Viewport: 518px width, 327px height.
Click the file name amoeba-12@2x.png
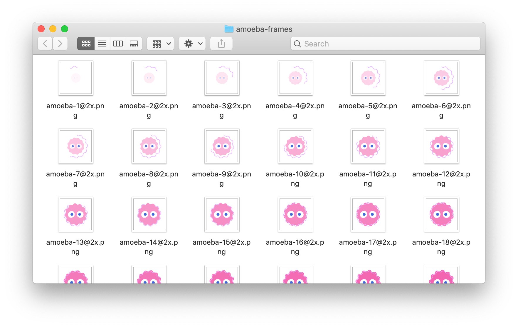[441, 178]
